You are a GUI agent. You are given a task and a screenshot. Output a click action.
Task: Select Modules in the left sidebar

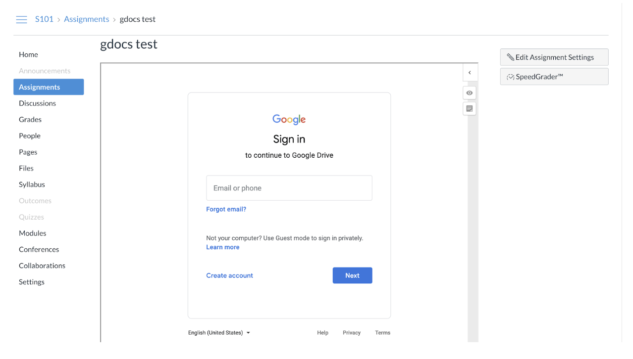33,233
